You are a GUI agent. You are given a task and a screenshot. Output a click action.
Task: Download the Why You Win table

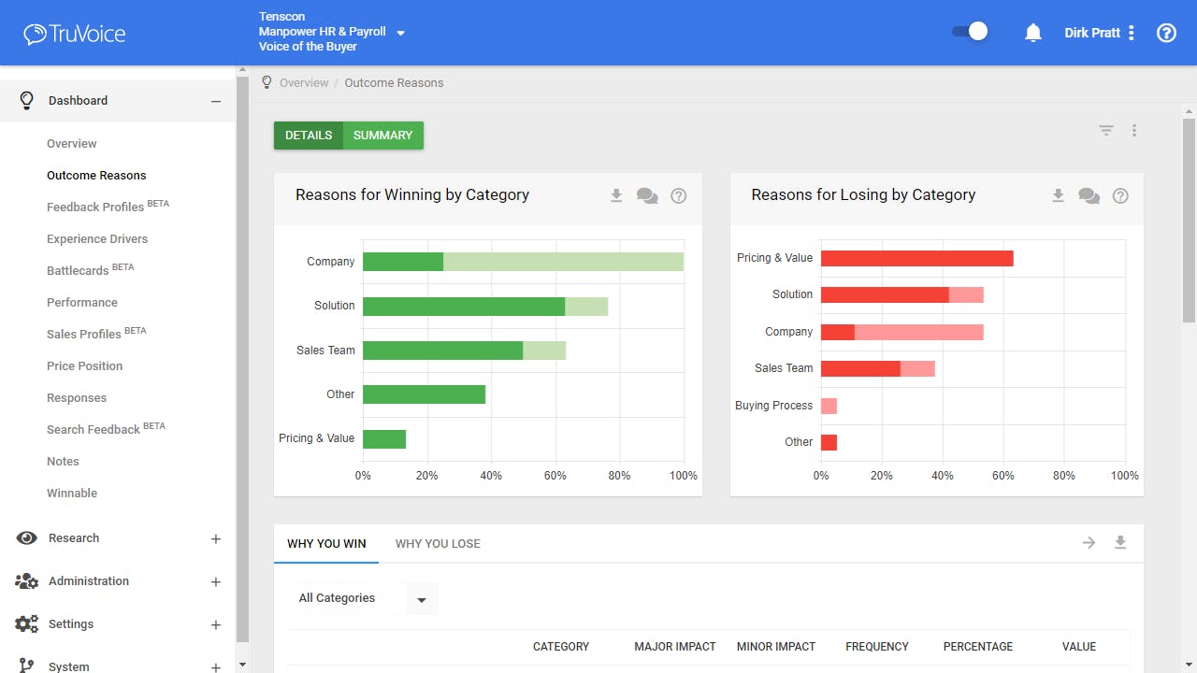click(1120, 542)
